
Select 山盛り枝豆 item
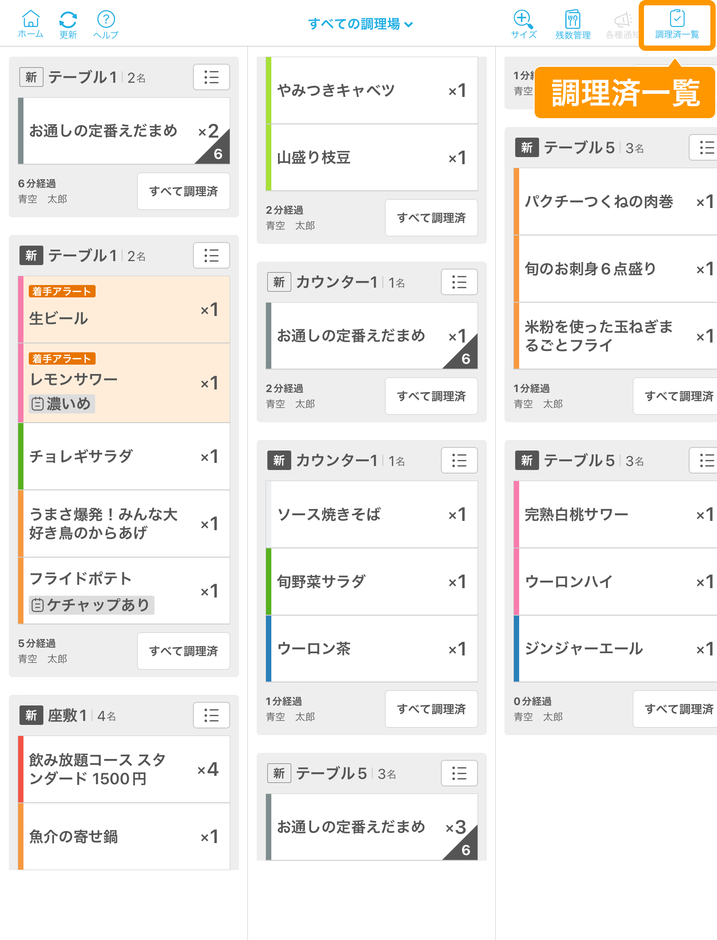pos(372,158)
